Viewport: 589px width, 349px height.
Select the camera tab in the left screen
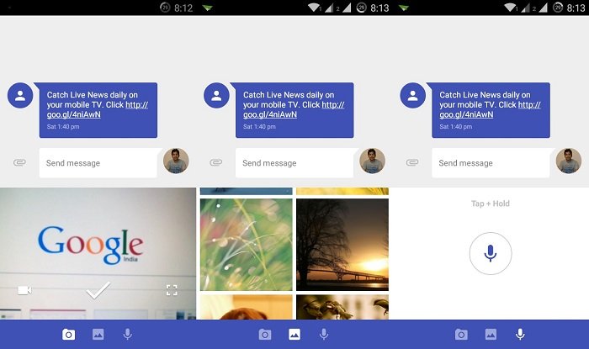68,335
